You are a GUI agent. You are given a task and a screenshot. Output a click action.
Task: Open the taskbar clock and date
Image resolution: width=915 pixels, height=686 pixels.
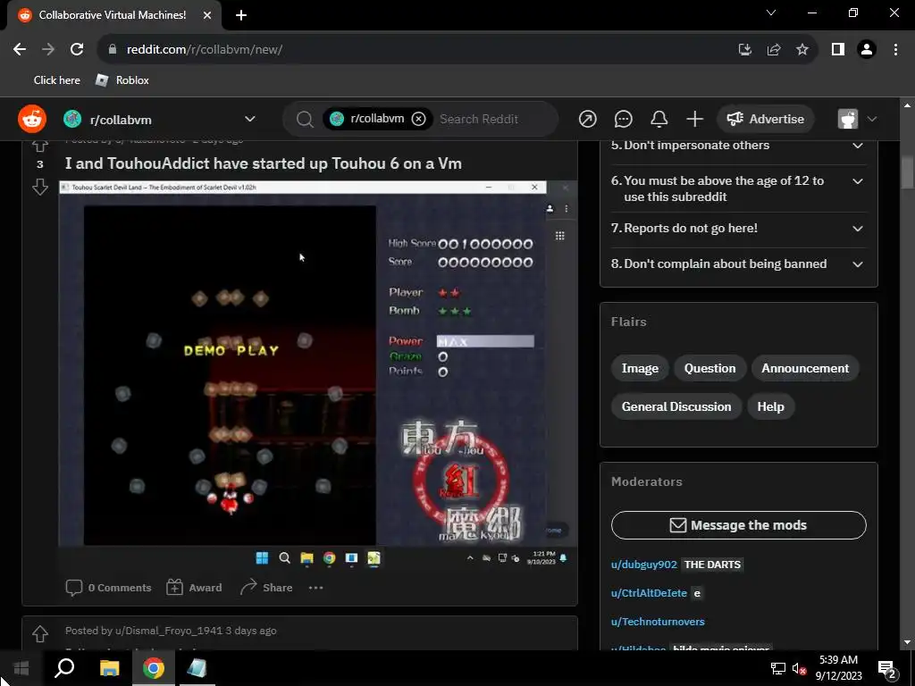click(x=838, y=668)
